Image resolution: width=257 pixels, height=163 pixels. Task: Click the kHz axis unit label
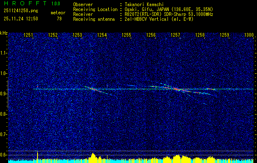tap(4, 33)
